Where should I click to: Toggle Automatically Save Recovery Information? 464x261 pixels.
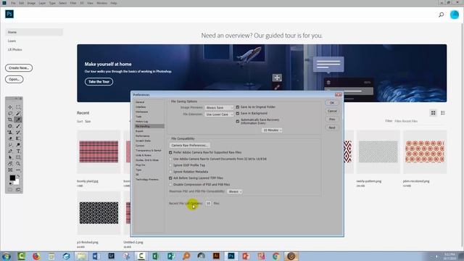click(237, 121)
